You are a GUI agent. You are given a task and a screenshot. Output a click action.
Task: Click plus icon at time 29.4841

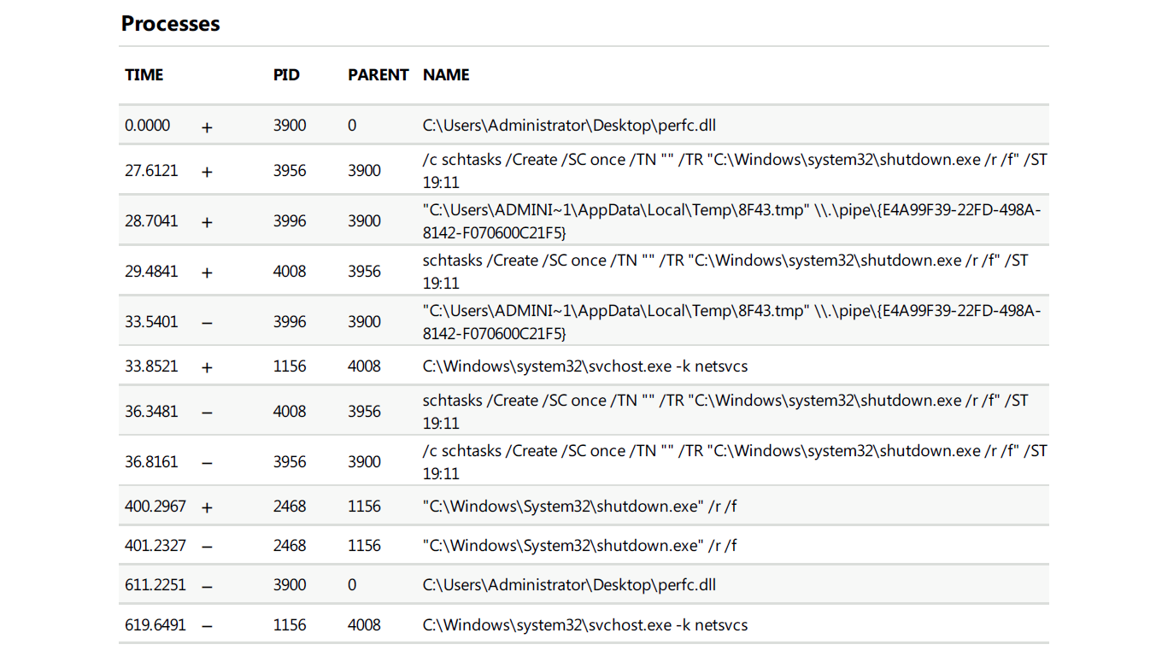[207, 272]
